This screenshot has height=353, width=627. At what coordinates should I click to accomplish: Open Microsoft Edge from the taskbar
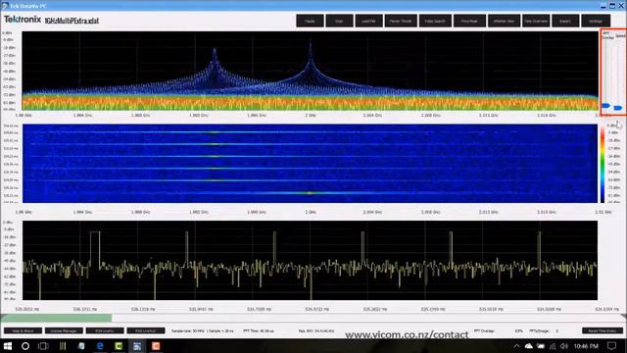(x=100, y=346)
